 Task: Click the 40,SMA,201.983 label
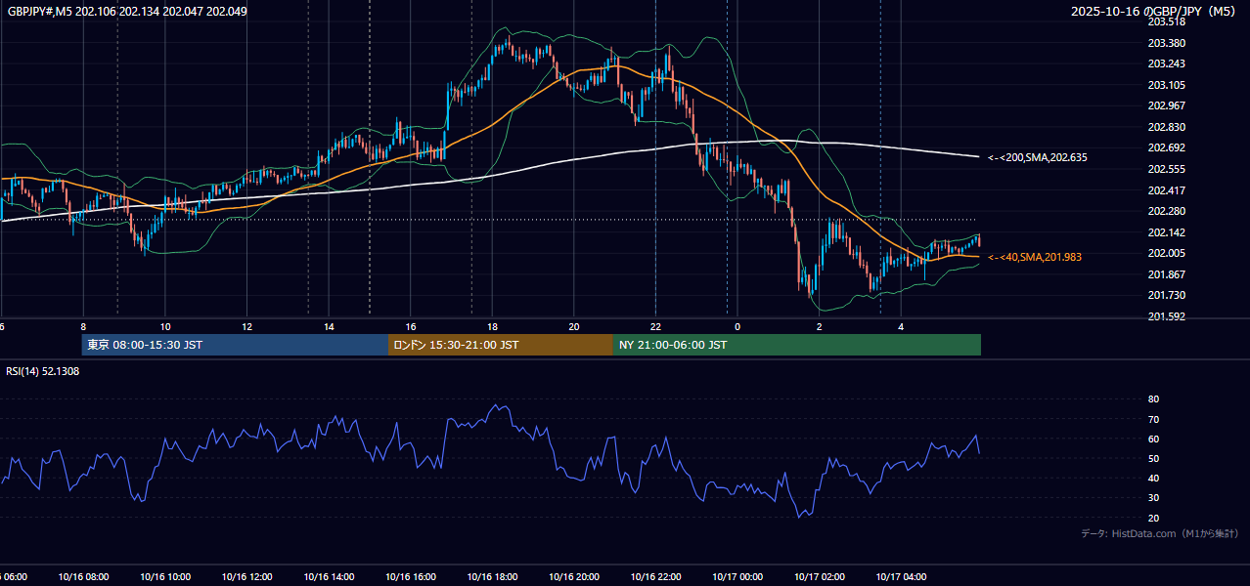click(x=1035, y=257)
